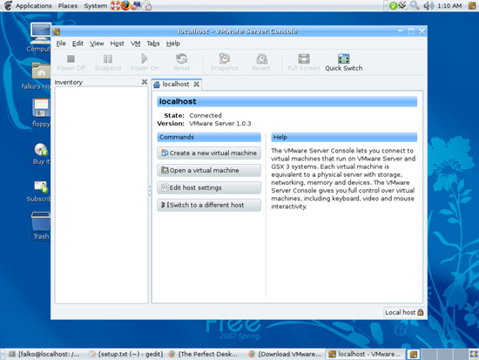
Task: Click localhost - VMware taskbar item
Action: (x=365, y=354)
